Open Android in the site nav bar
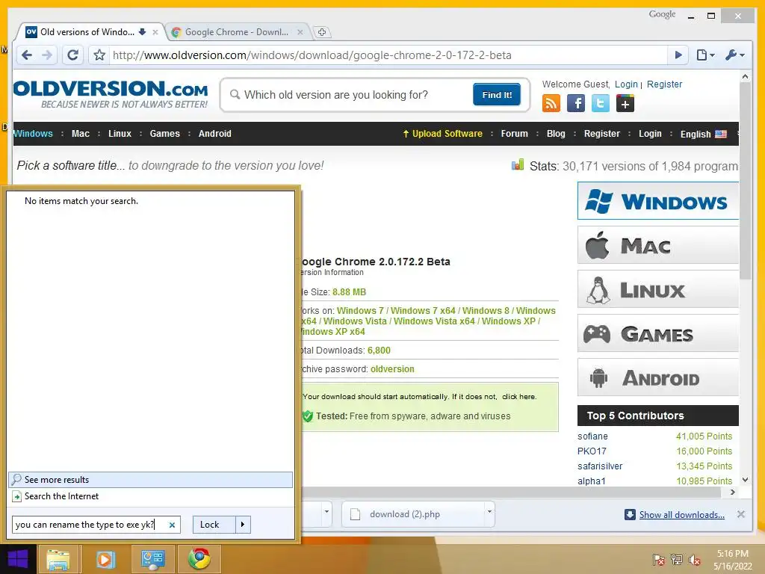The image size is (765, 574). 214,133
